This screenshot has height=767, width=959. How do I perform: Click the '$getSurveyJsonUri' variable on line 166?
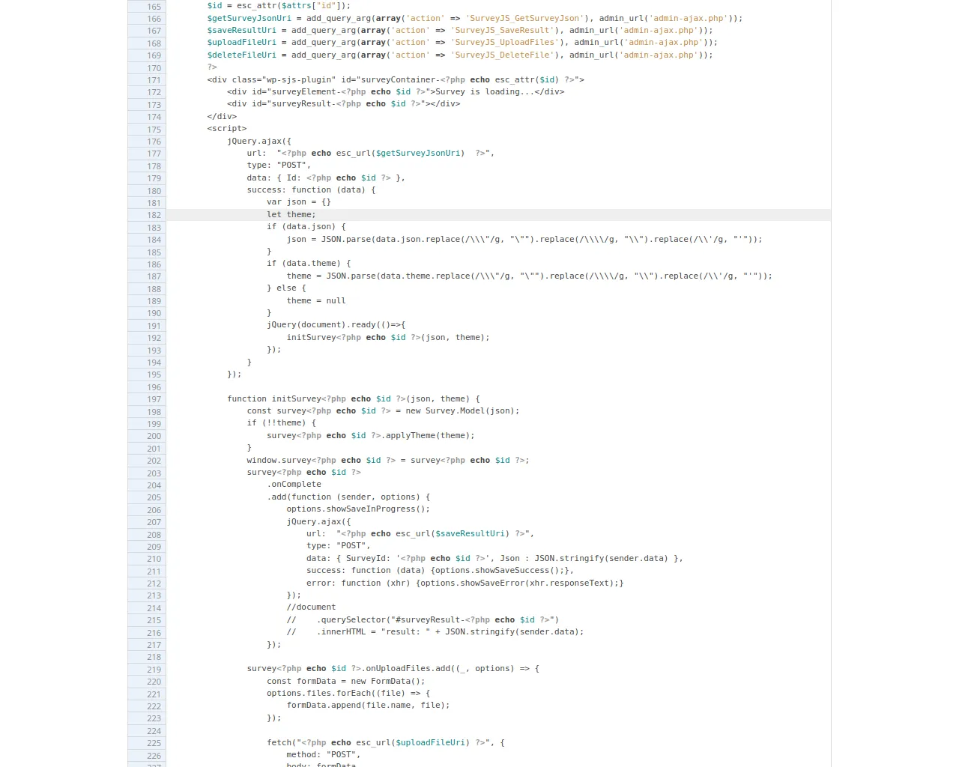249,18
